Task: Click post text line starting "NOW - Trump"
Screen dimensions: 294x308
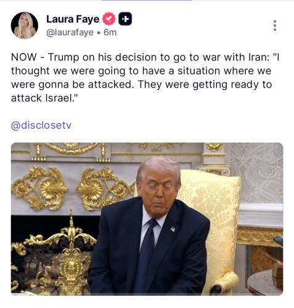Action: click(145, 57)
